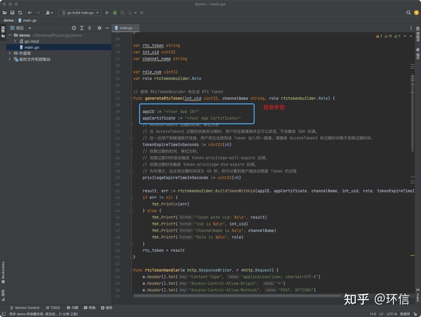Go to previous highlighted error arrow

[405, 36]
